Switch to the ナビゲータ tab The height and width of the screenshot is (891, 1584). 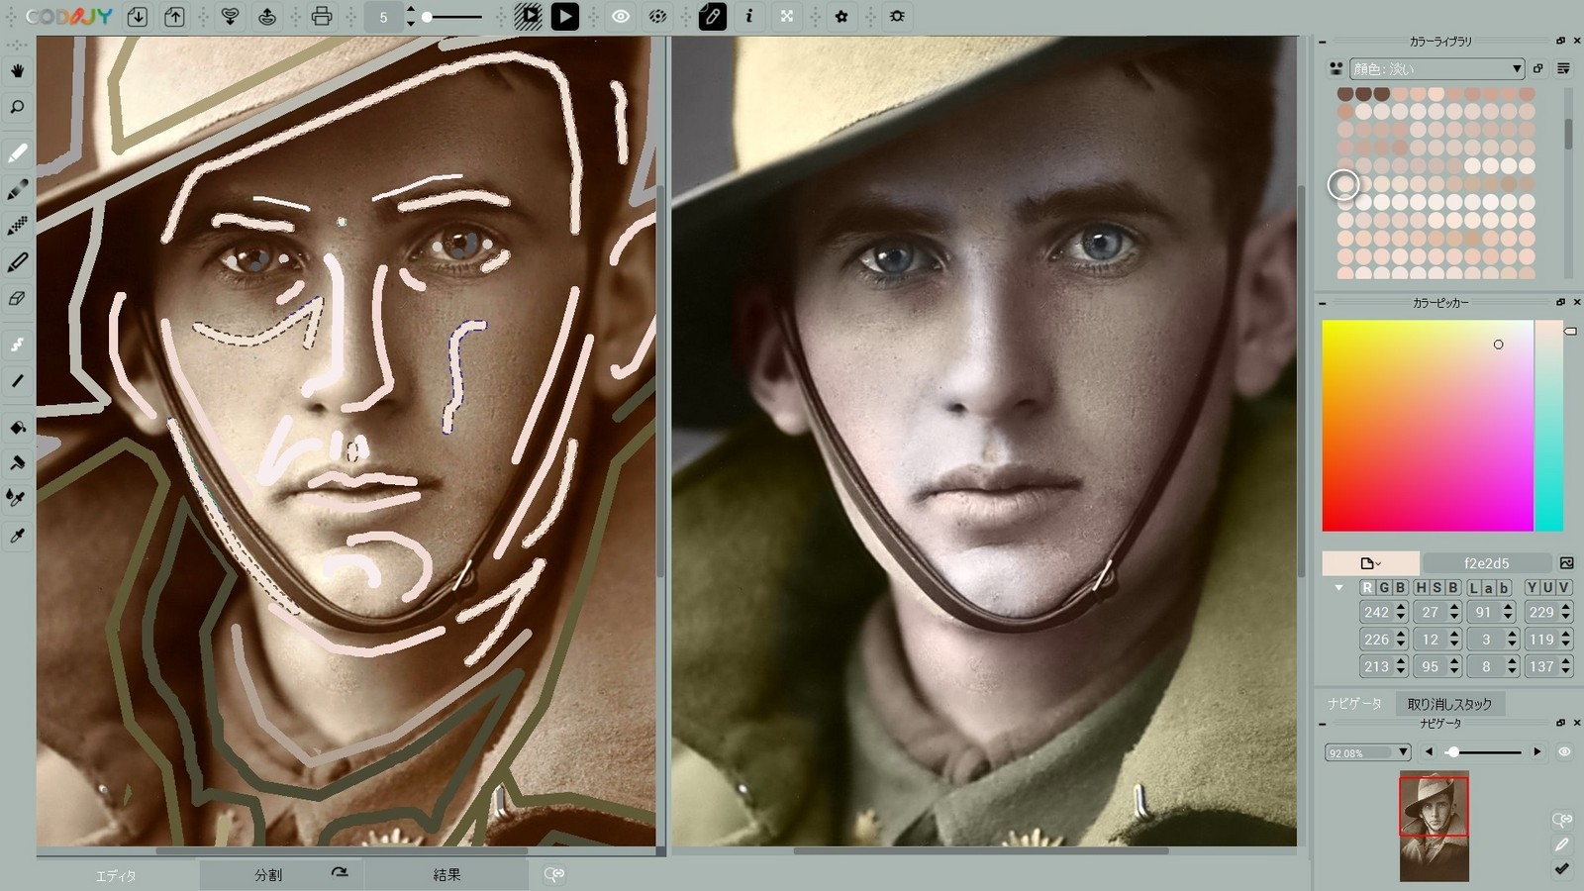[1354, 704]
